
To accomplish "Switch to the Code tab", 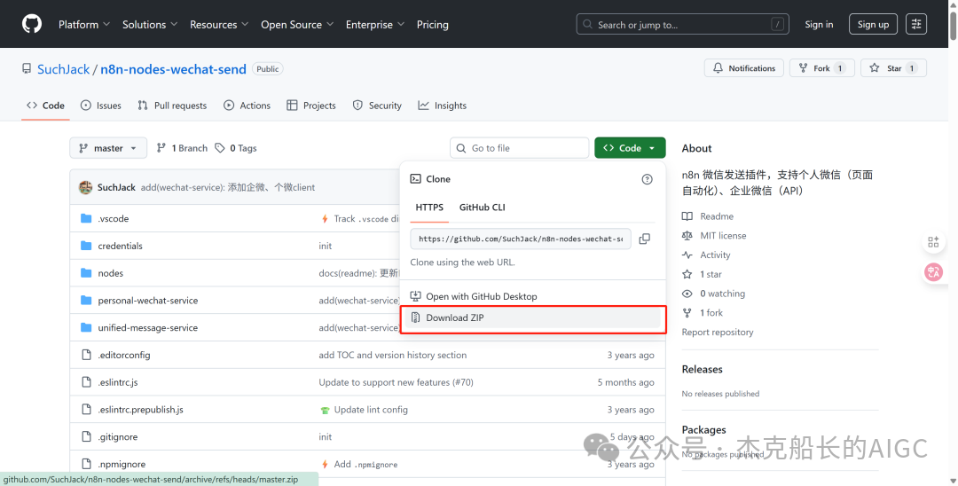I will click(45, 106).
